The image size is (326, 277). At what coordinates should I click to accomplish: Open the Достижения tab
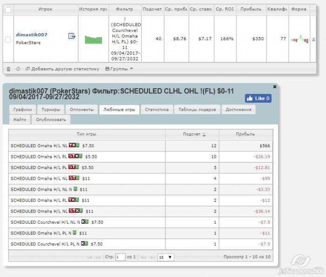coord(238,109)
